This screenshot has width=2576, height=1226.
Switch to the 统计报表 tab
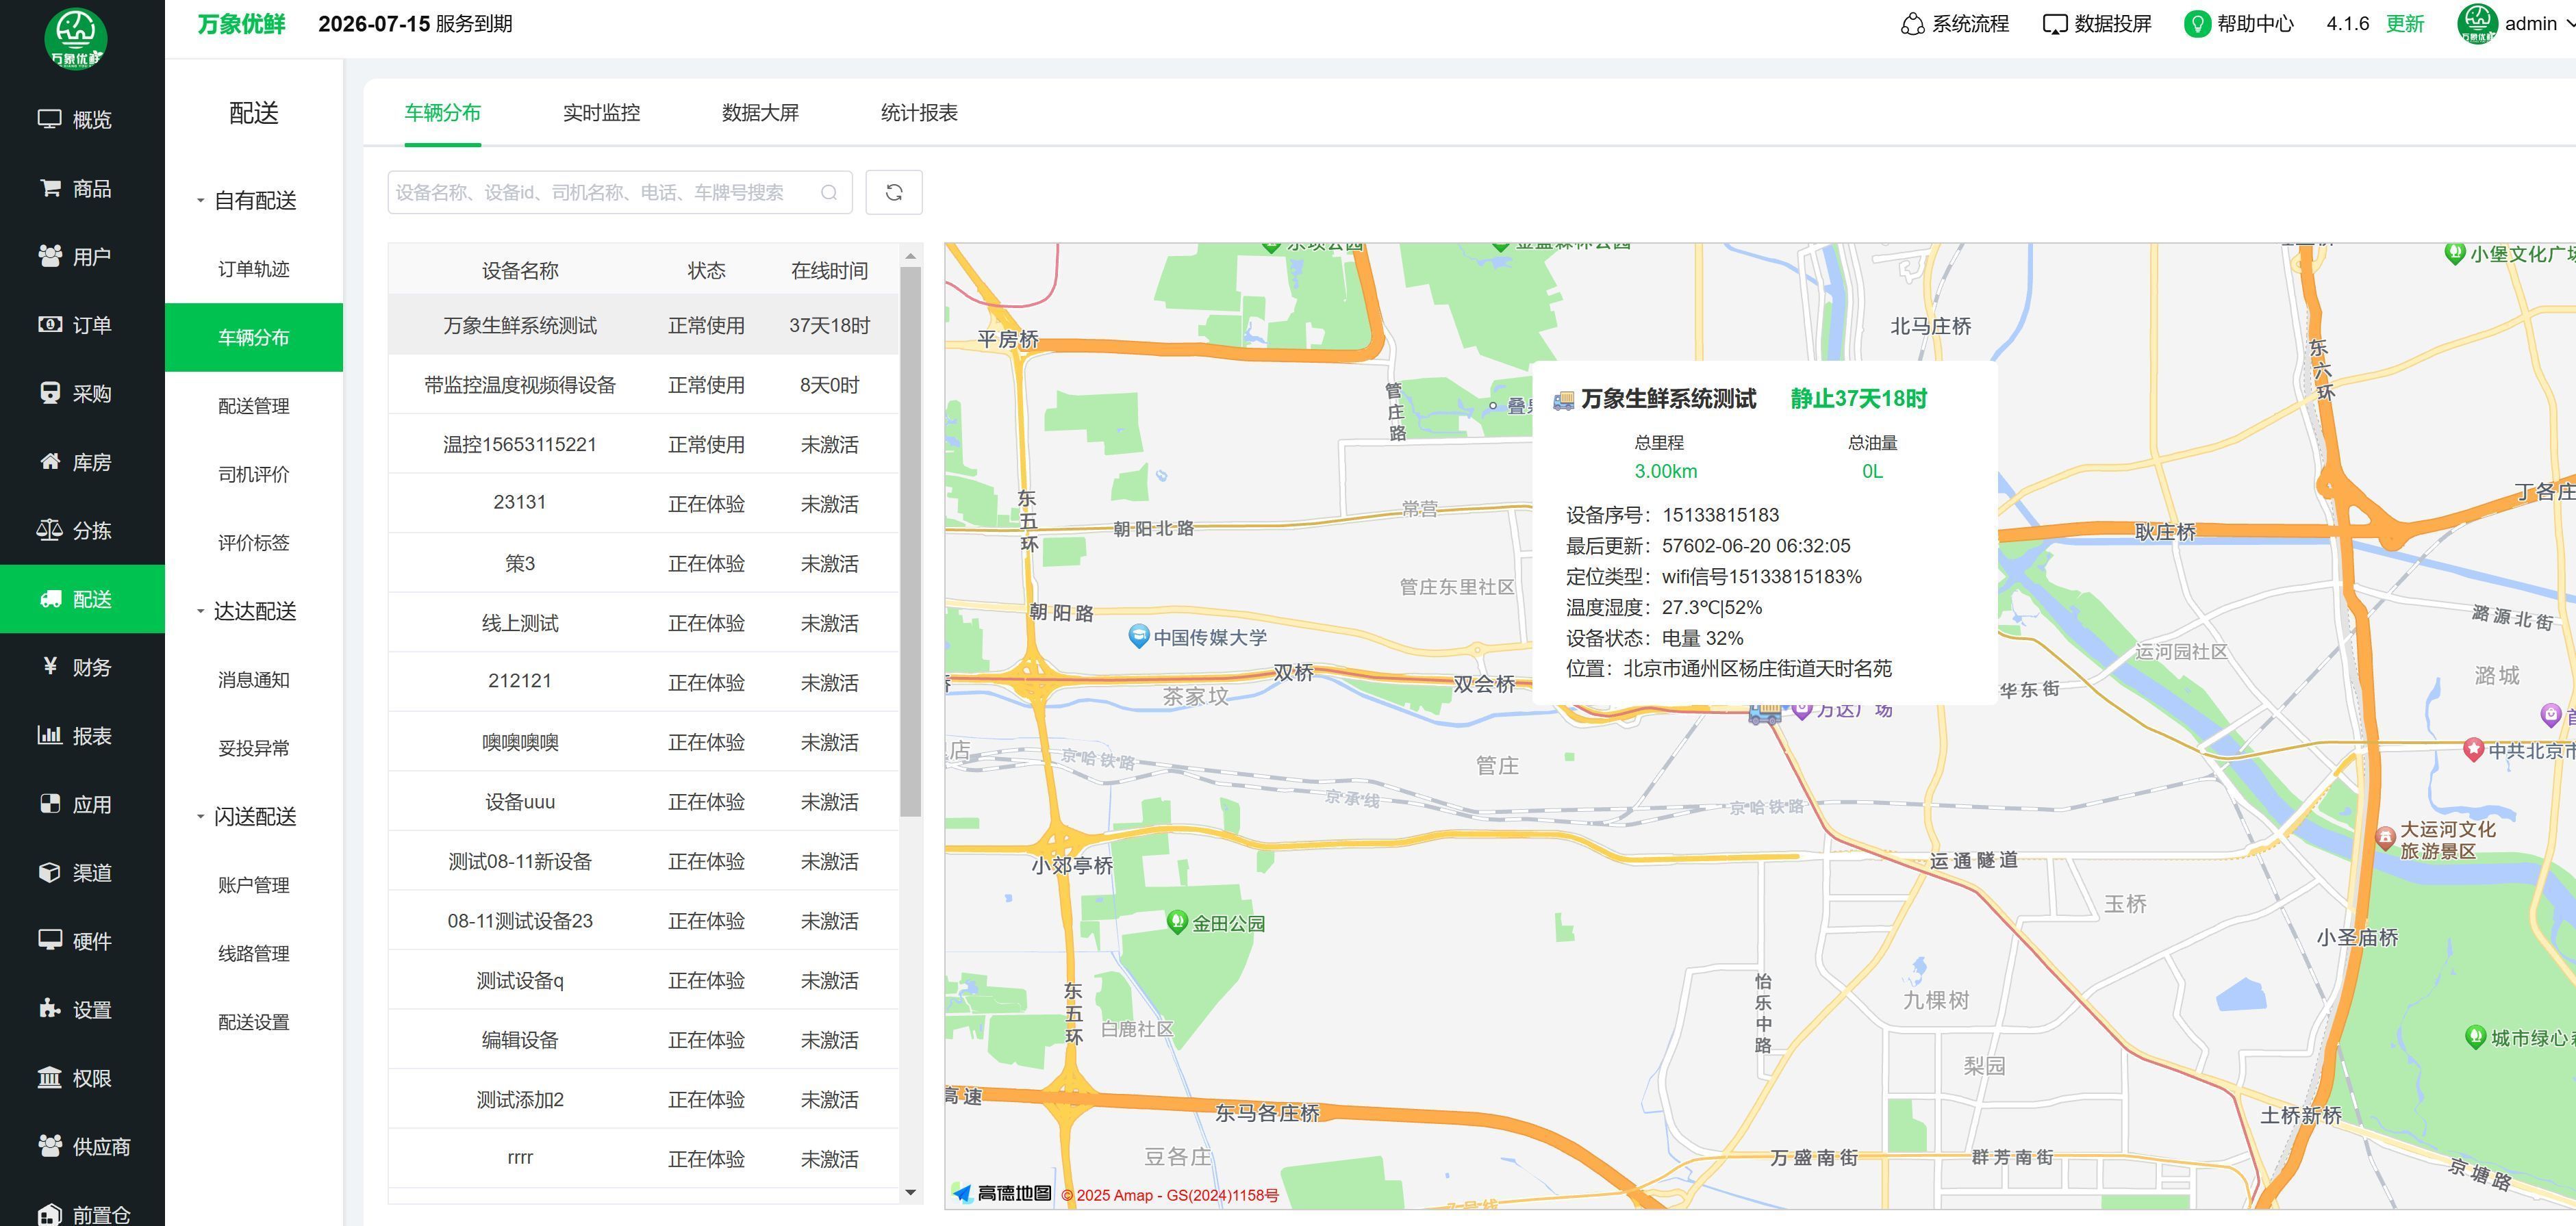coord(919,113)
